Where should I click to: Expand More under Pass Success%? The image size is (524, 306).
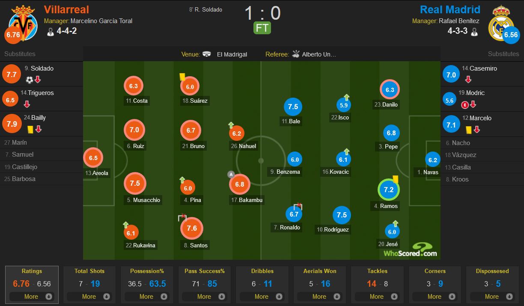204,297
